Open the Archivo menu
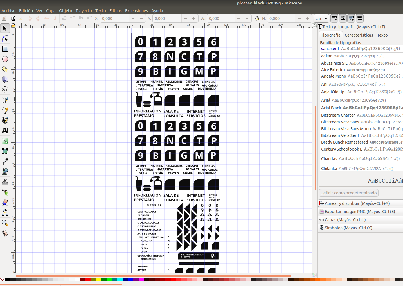403x286 pixels. [x=8, y=11]
